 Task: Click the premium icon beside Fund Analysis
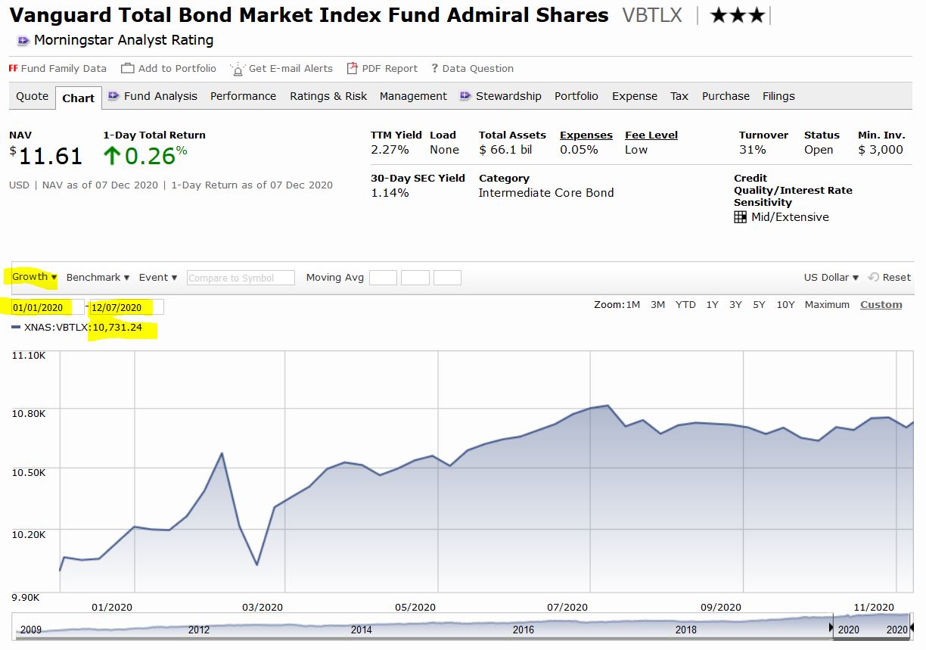114,96
